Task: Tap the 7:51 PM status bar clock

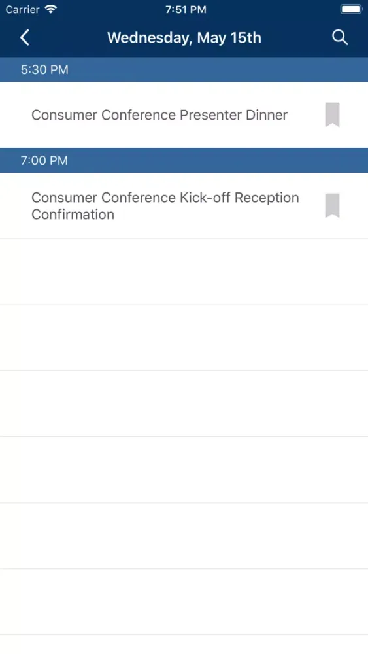Action: 186,9
